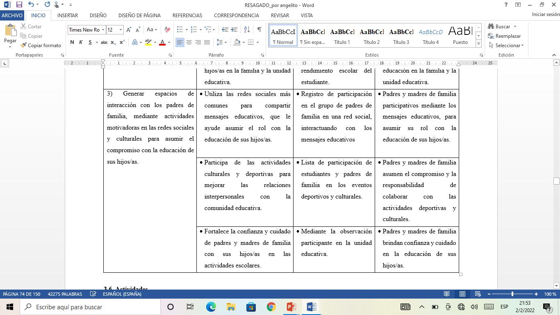
Task: Apply the Título 1 style
Action: (x=342, y=36)
